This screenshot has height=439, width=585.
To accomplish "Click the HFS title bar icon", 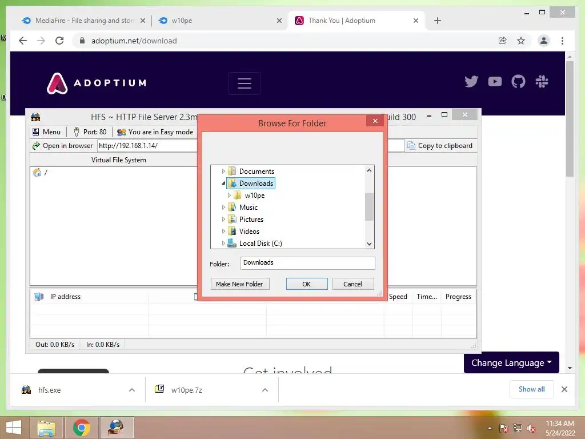I will (35, 117).
